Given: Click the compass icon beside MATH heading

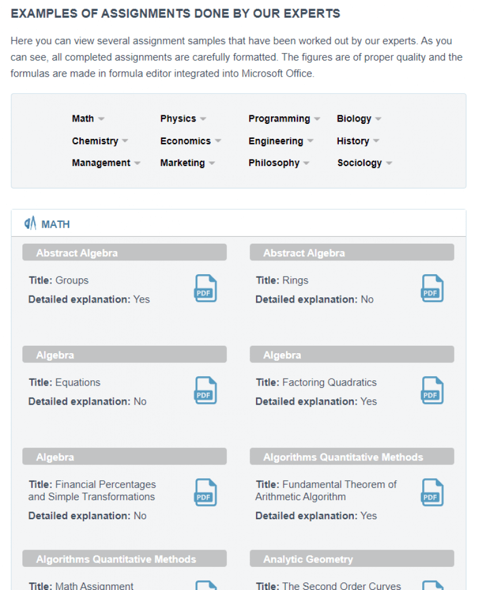Looking at the screenshot, I should [x=29, y=224].
